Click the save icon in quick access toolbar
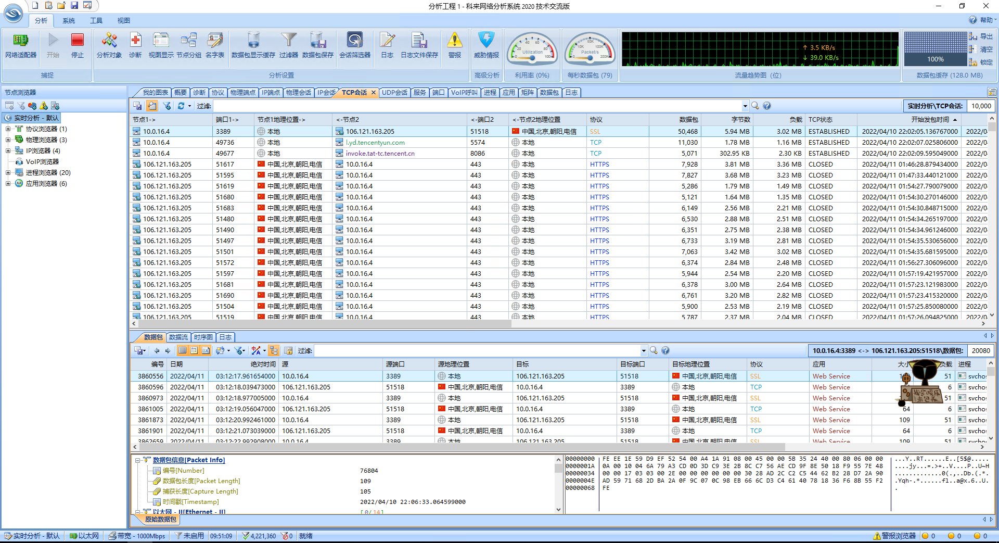The image size is (999, 543). [x=74, y=5]
